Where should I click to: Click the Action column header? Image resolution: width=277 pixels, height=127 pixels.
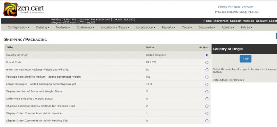coord(204,47)
